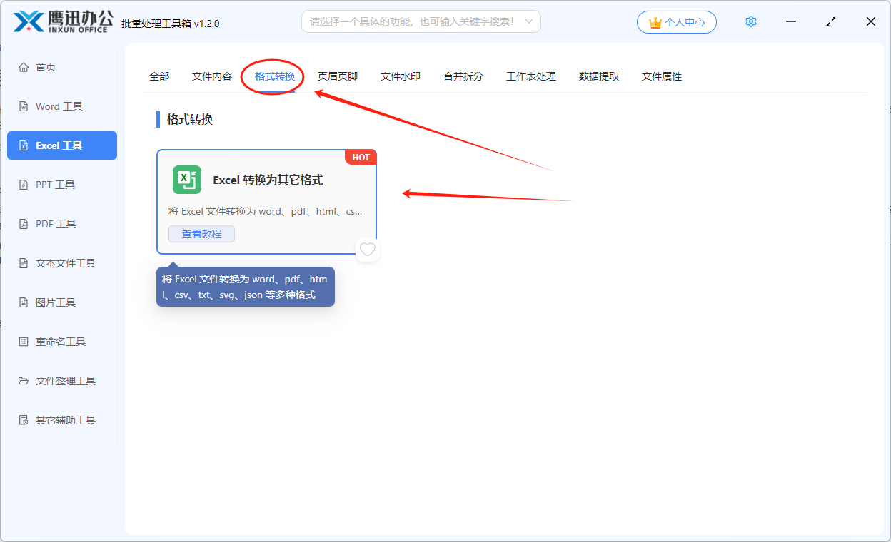891x542 pixels.
Task: Click the PDF 工具 file icon
Action: (24, 224)
